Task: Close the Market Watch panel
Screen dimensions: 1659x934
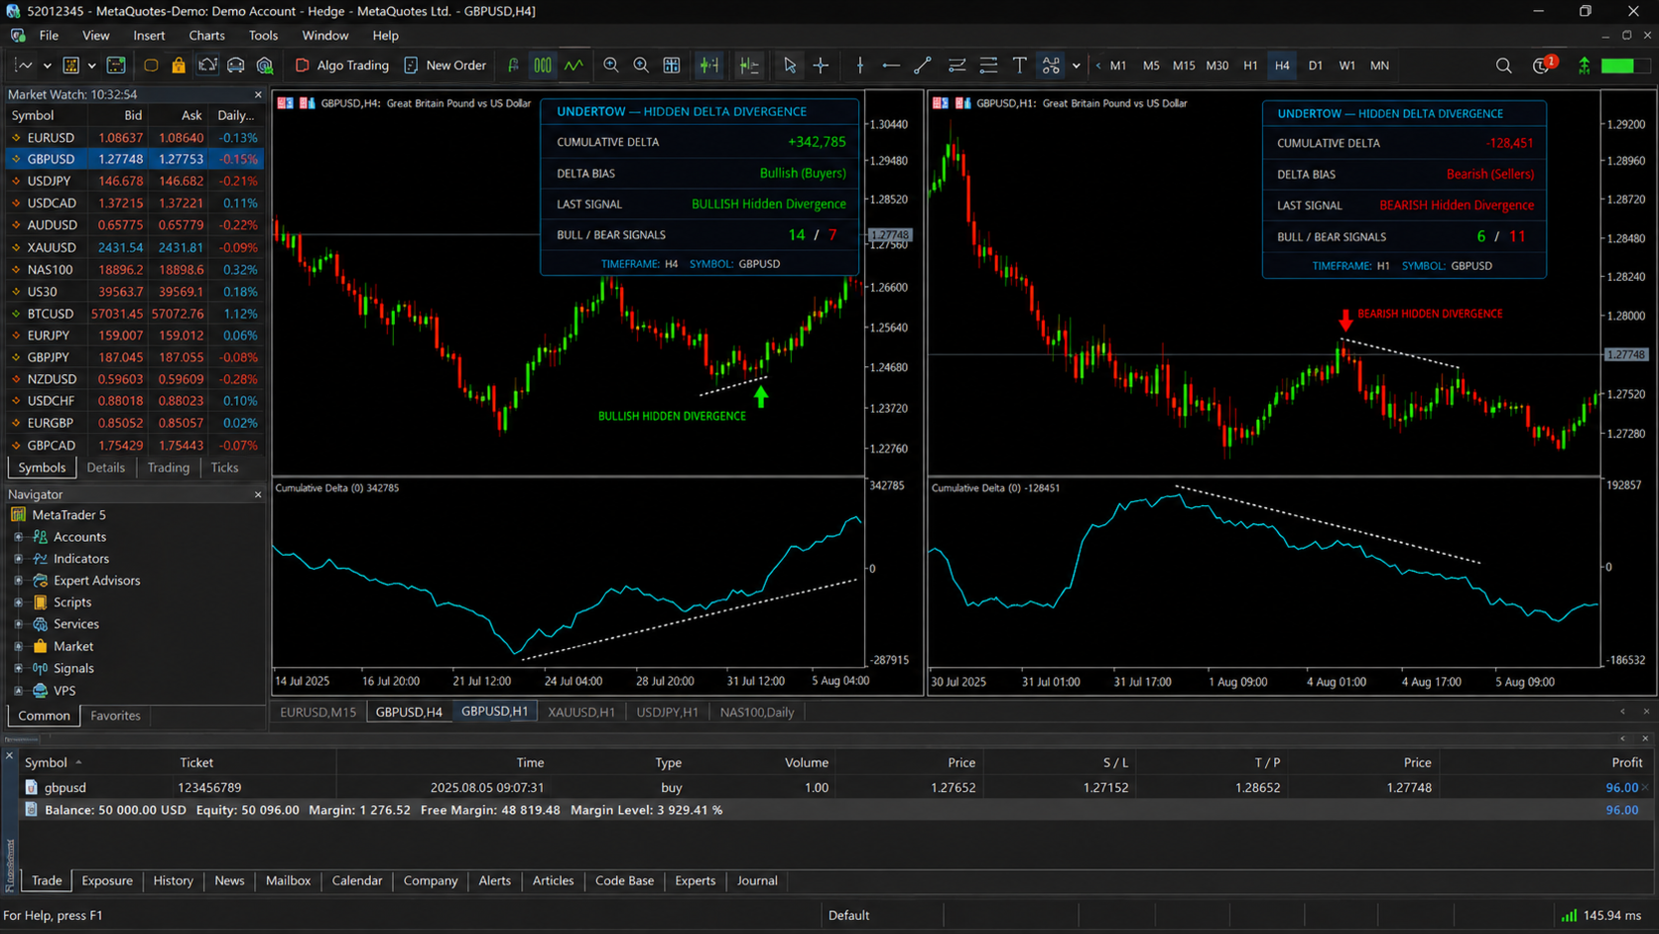Action: click(x=258, y=95)
